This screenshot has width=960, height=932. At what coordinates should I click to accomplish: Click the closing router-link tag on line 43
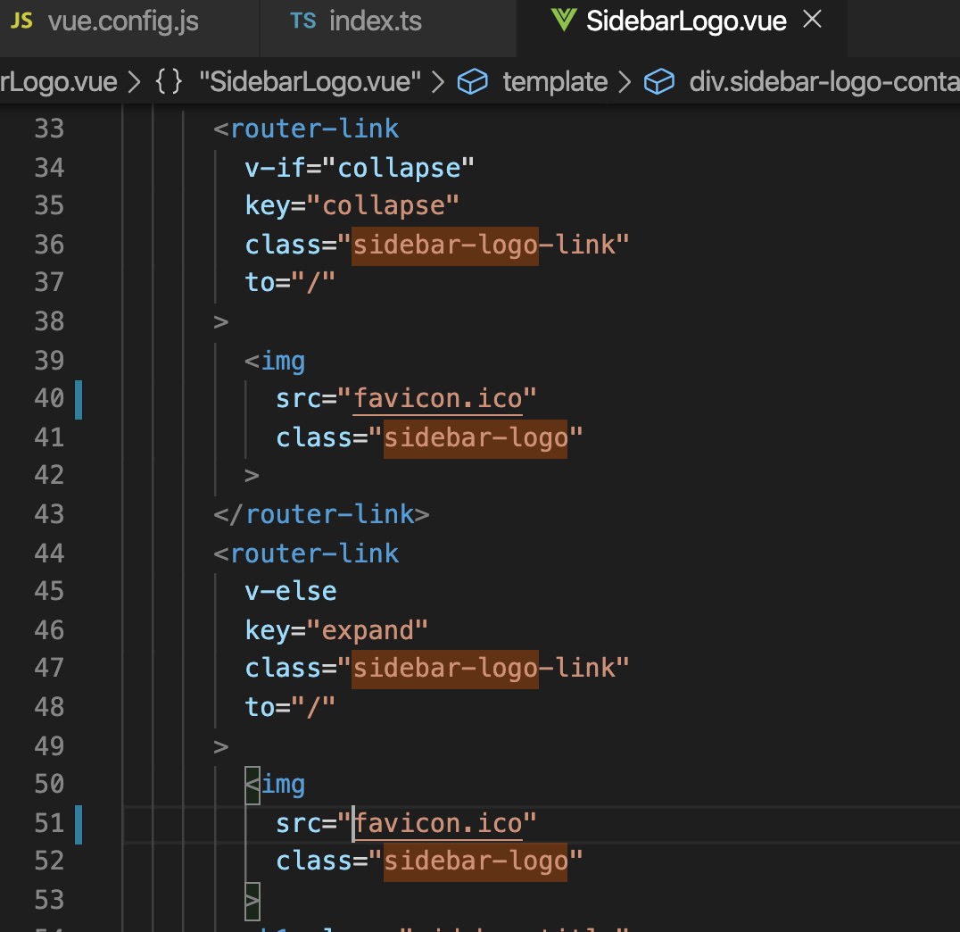[321, 515]
